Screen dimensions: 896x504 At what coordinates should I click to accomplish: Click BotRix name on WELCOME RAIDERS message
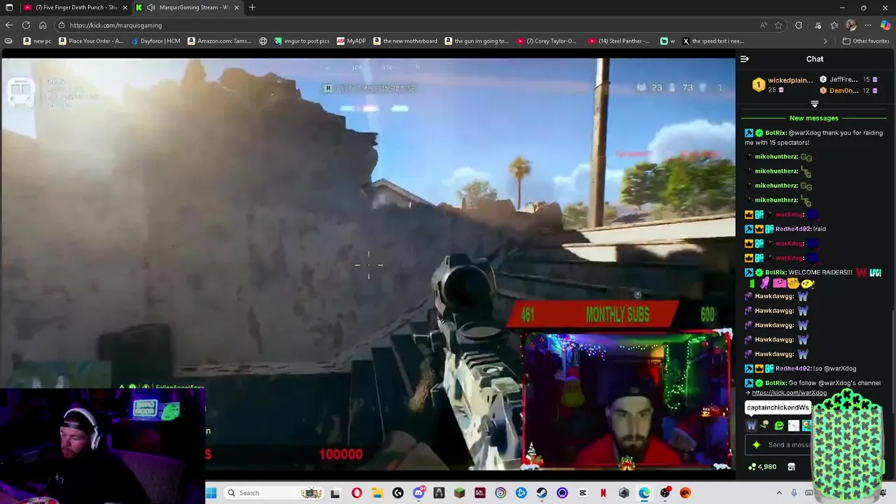pos(776,272)
